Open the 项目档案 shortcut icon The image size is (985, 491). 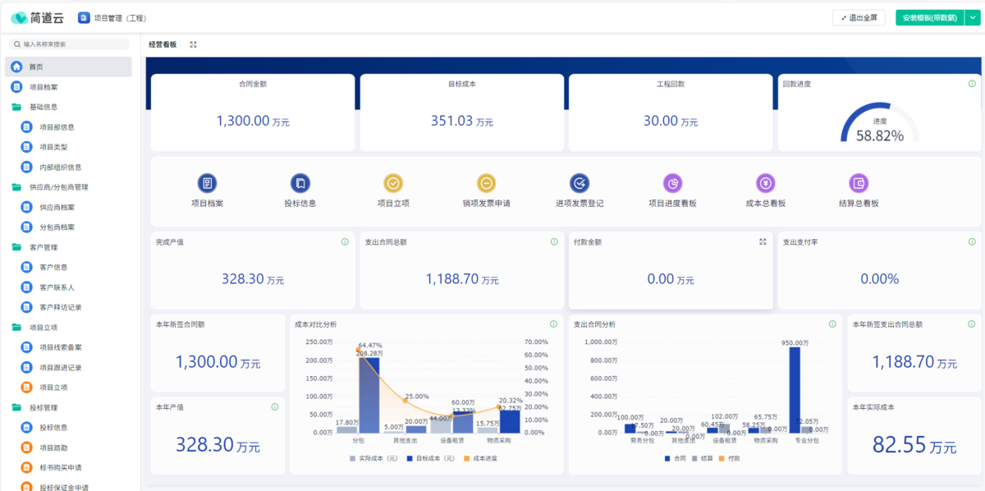tap(207, 183)
